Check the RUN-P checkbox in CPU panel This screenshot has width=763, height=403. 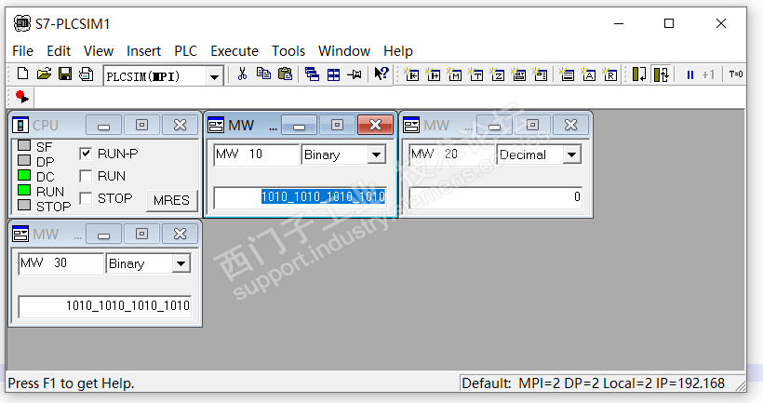click(86, 154)
